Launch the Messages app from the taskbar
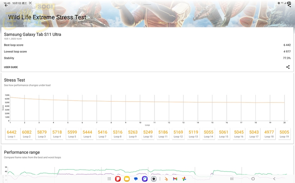This screenshot has width=295, height=183. click(x=136, y=179)
